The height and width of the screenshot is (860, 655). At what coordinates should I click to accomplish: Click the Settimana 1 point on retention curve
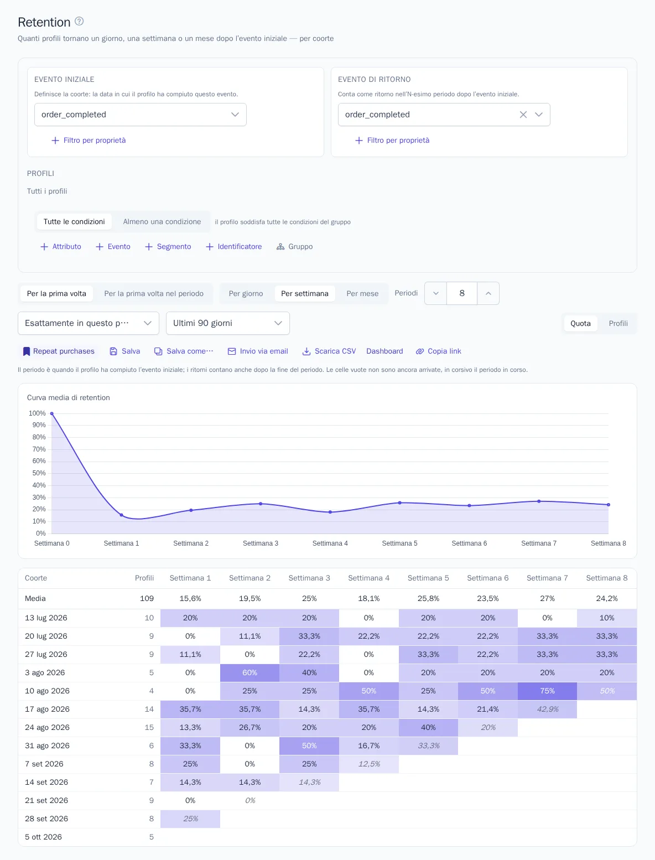(x=122, y=515)
